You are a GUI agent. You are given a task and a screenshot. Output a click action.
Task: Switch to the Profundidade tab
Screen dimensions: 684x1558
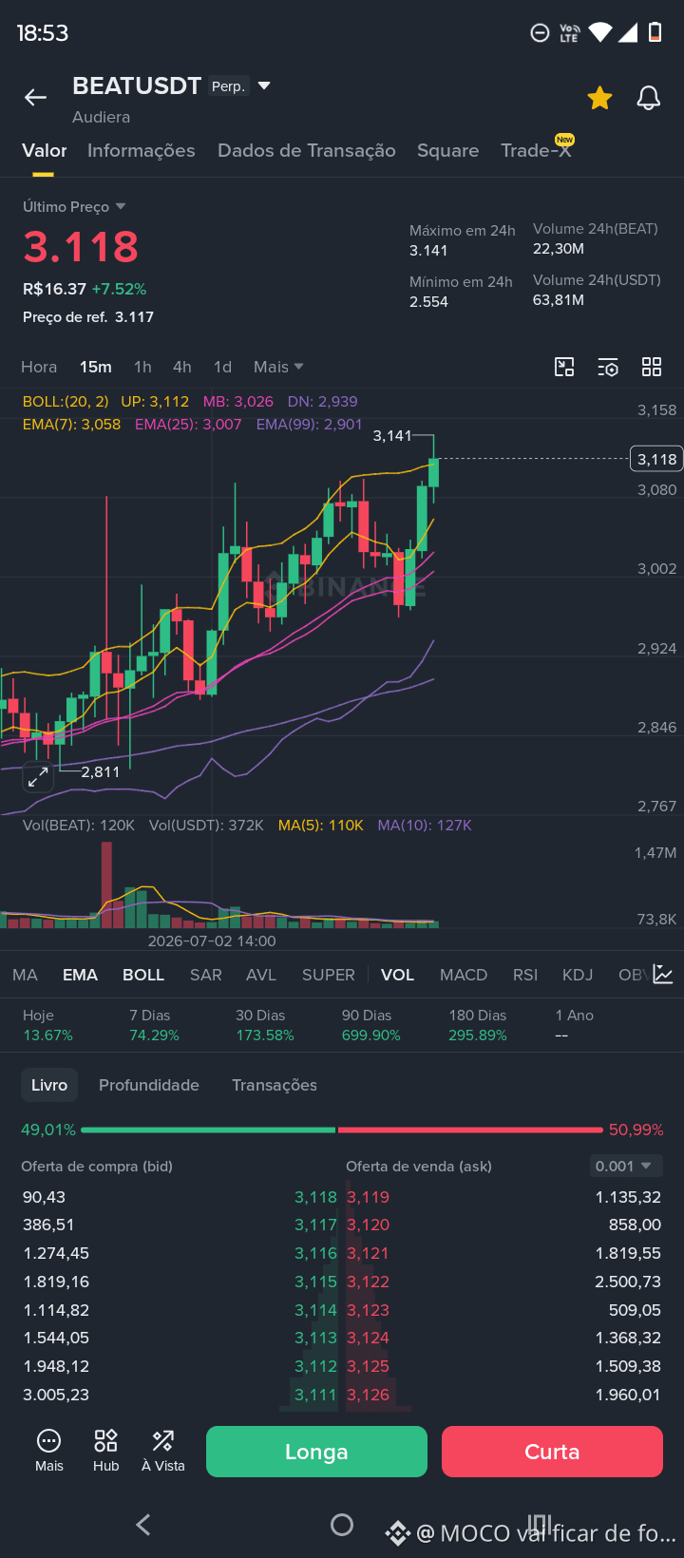point(149,1085)
